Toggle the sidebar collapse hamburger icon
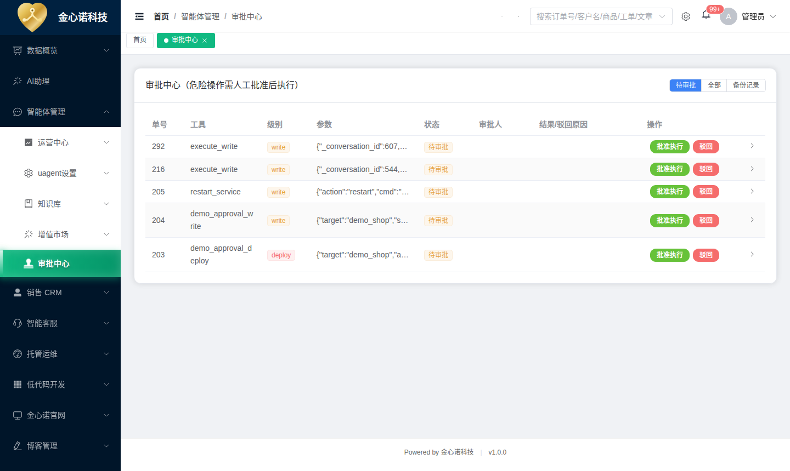 click(x=139, y=16)
